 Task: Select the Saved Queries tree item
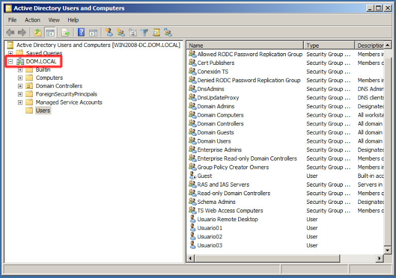(x=44, y=53)
